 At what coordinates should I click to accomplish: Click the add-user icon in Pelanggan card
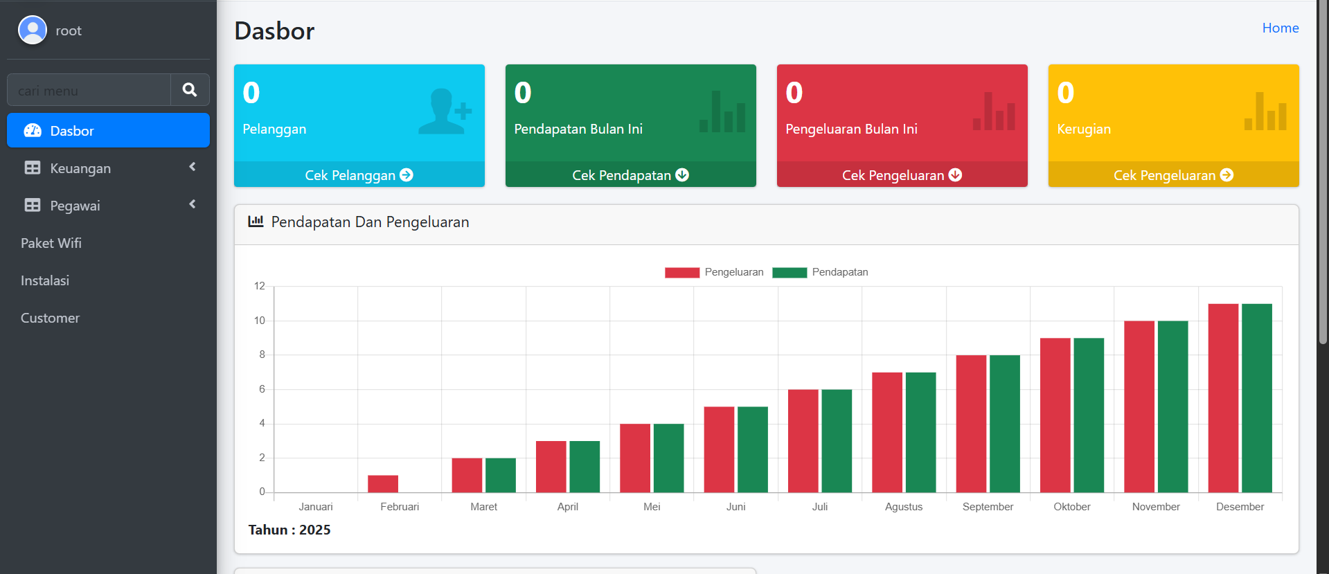pyautogui.click(x=445, y=111)
